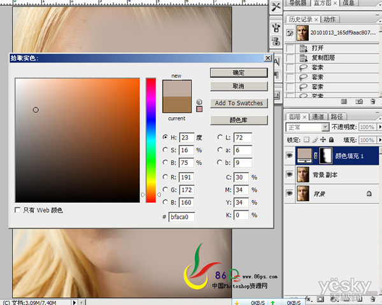Click lock transparent pixels icon

click(306, 139)
